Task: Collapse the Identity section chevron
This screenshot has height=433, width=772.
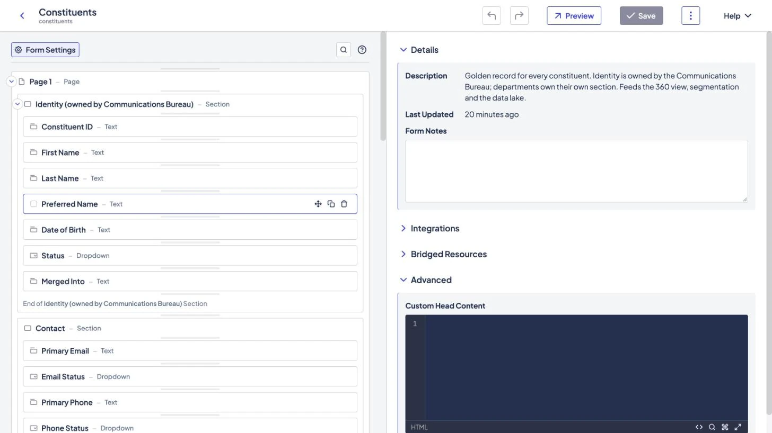Action: pos(17,104)
